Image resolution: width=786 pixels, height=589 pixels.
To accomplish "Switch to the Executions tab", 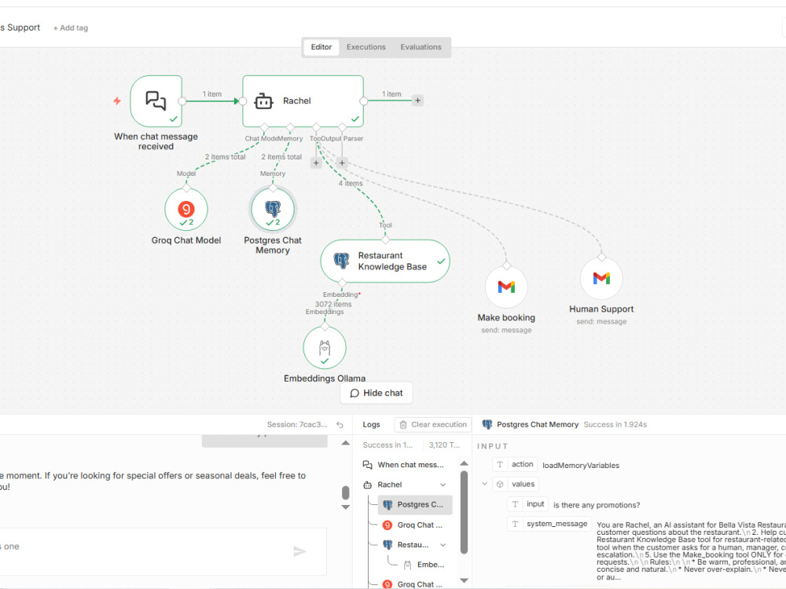I will point(366,47).
